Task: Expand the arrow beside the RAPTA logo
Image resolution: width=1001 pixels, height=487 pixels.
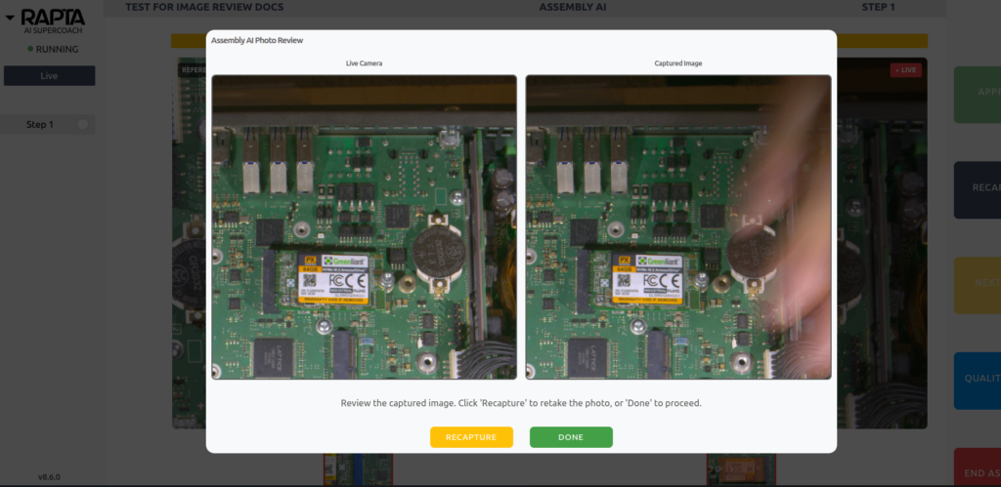Action: coord(10,18)
